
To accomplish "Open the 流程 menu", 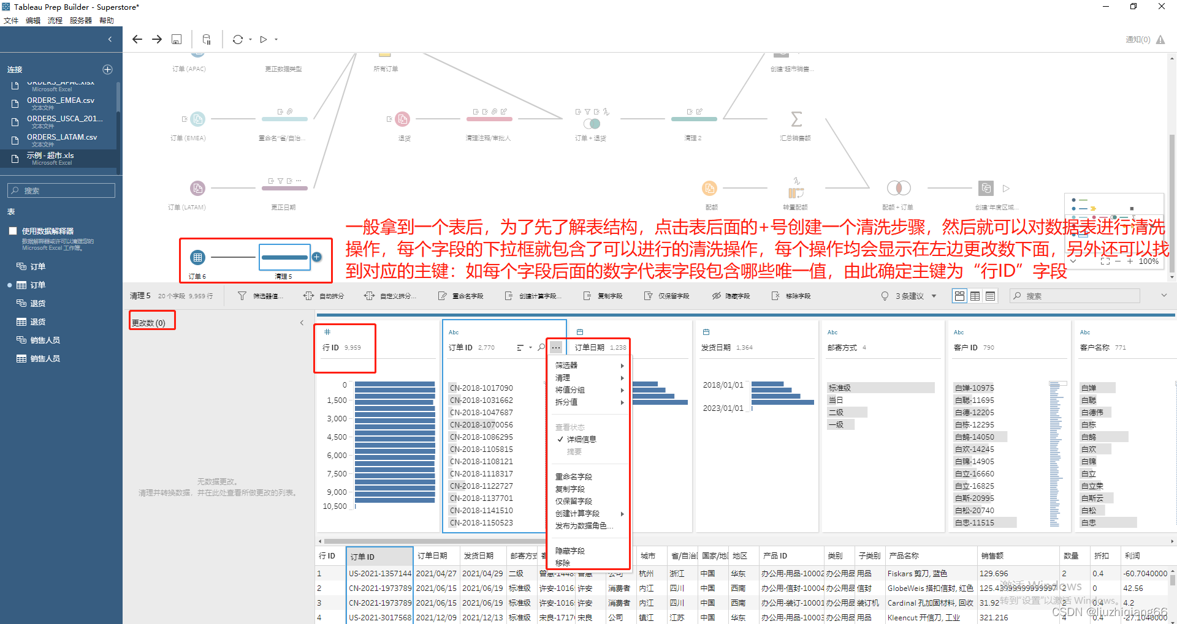I will pos(55,20).
